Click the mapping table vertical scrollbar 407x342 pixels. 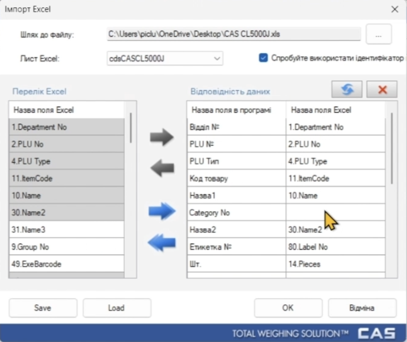click(392, 148)
